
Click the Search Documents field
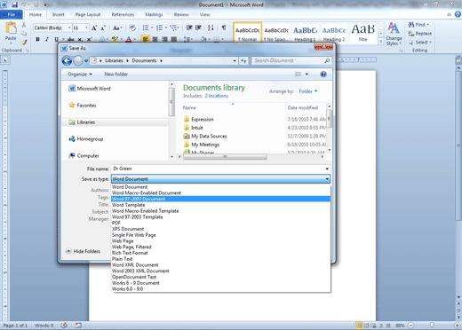point(291,60)
